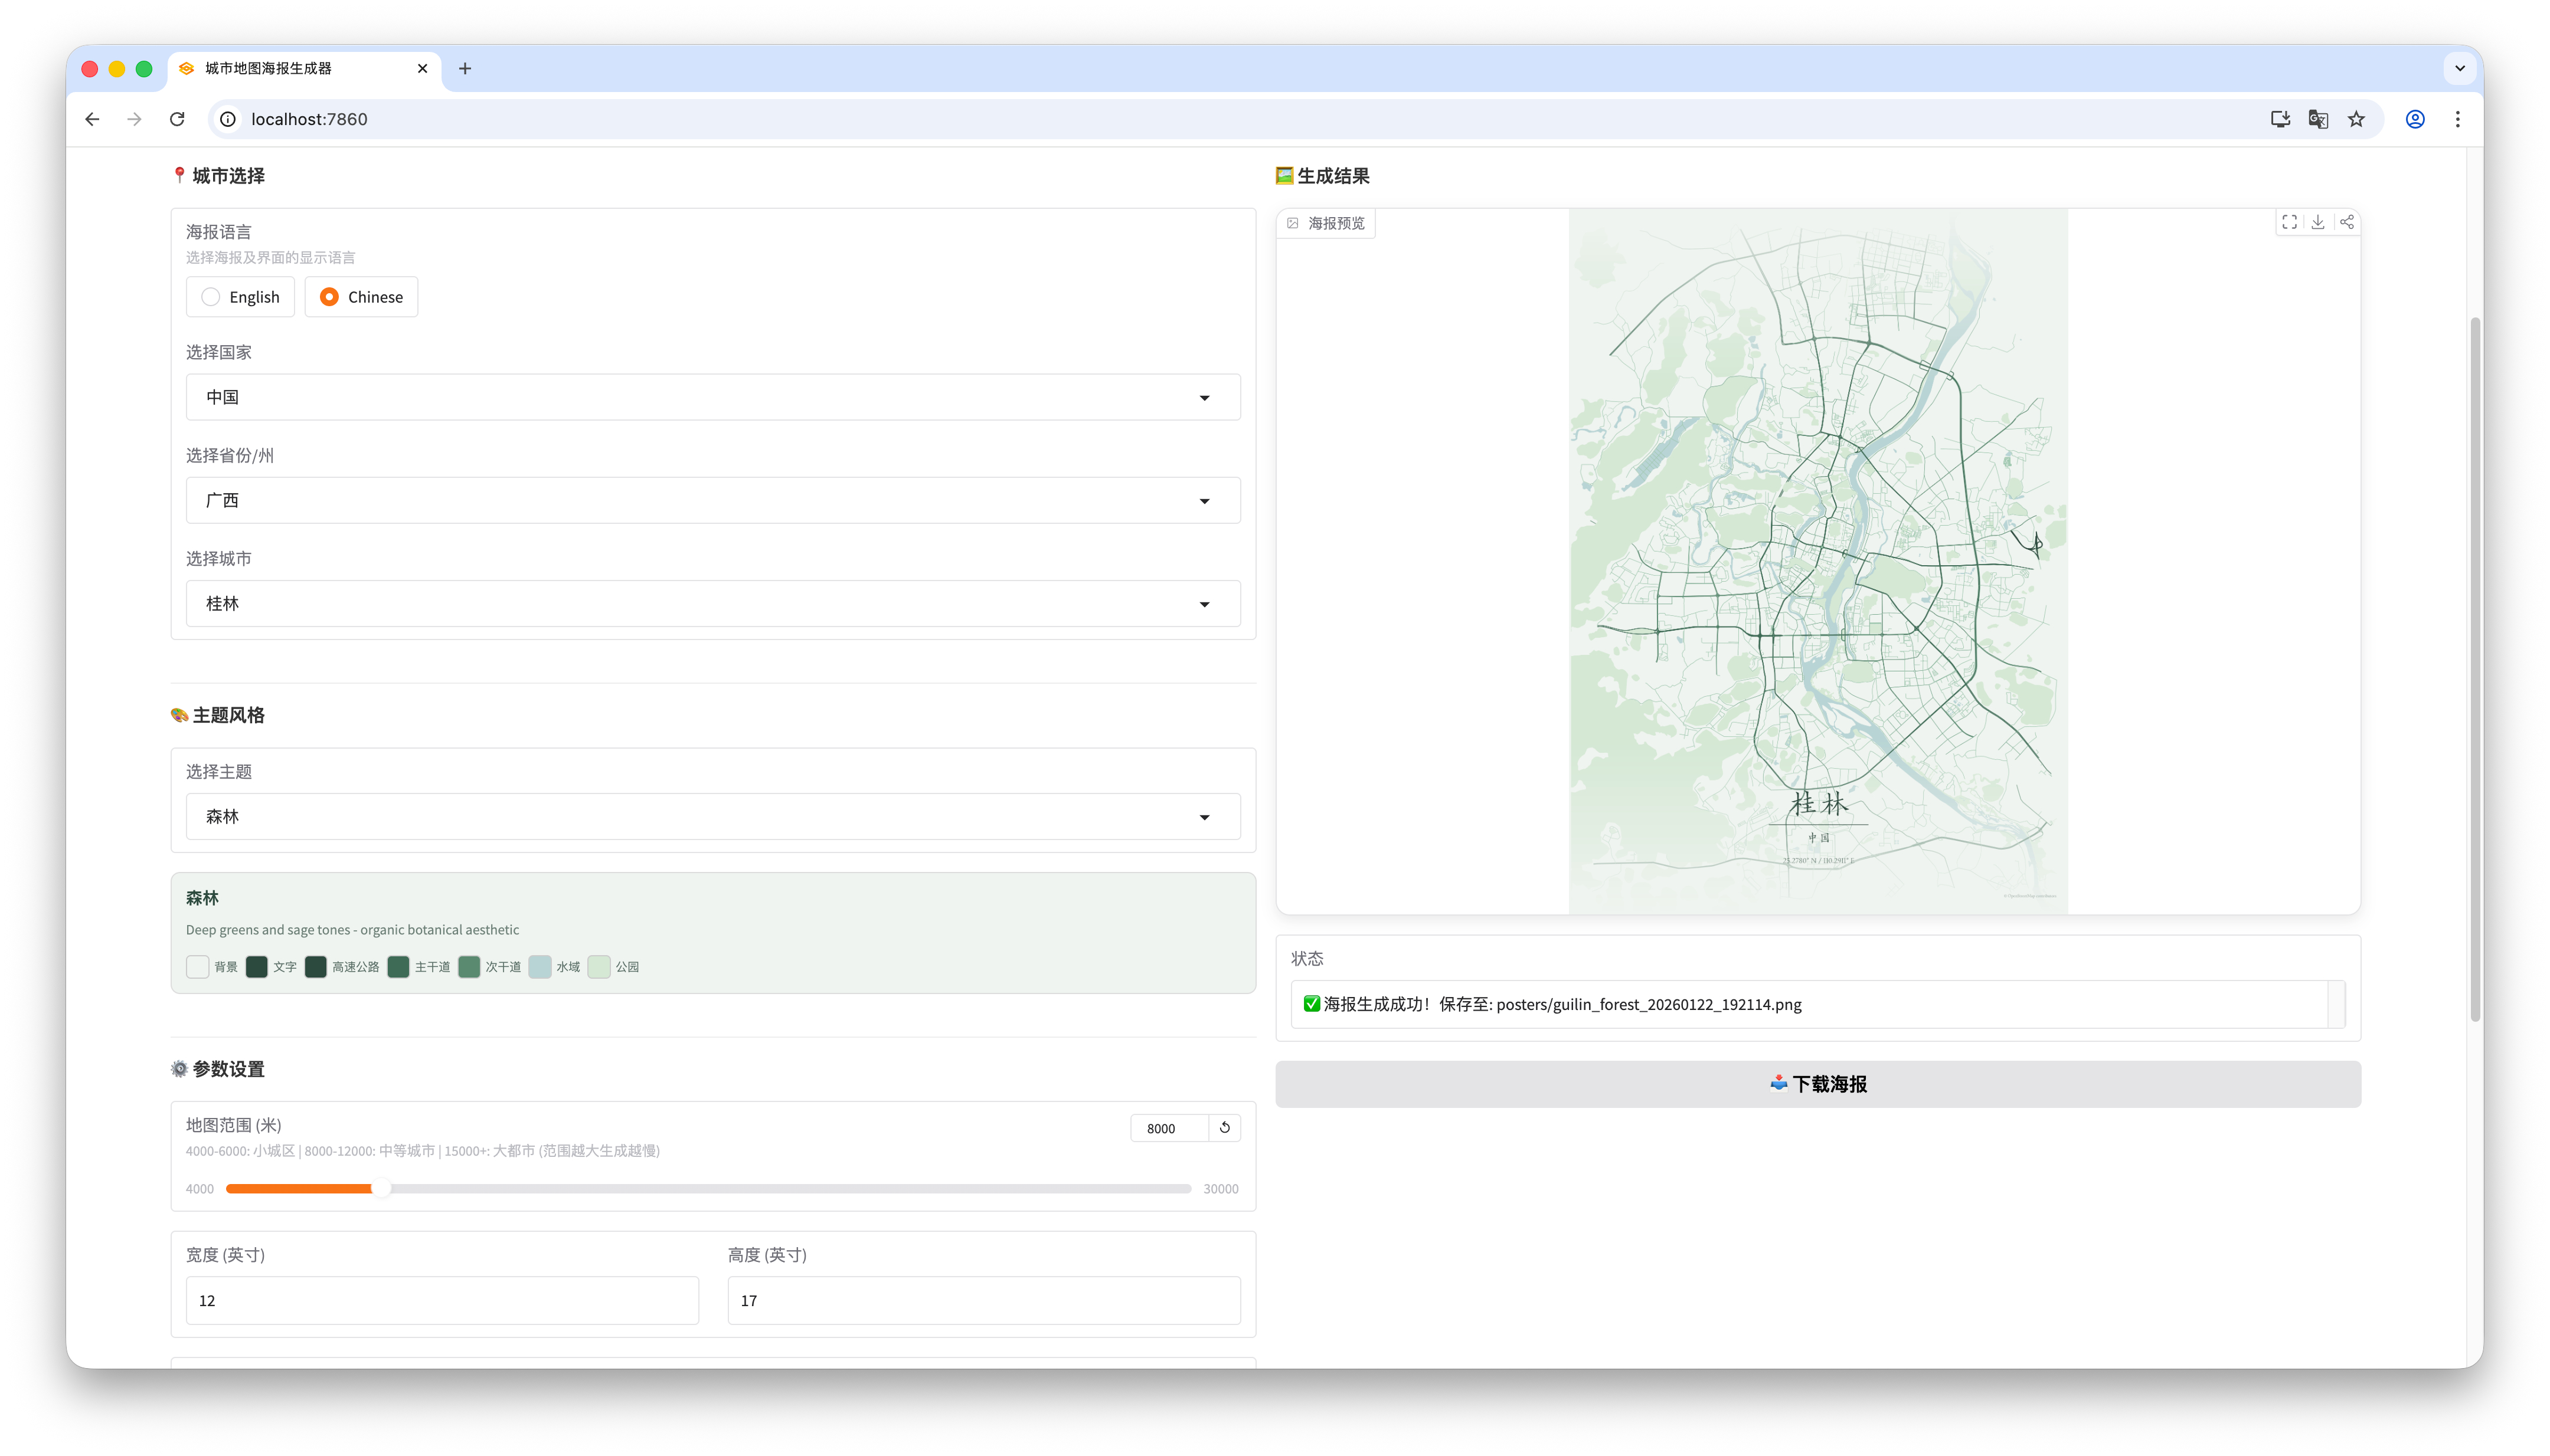Screen dimensions: 2550x1456
Task: Click the map range slider handle
Action: pyautogui.click(x=380, y=1188)
